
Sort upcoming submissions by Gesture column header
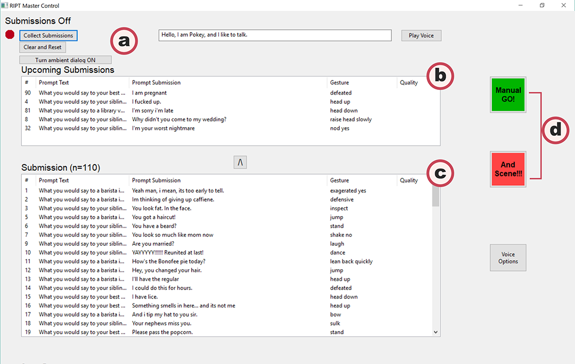(339, 82)
